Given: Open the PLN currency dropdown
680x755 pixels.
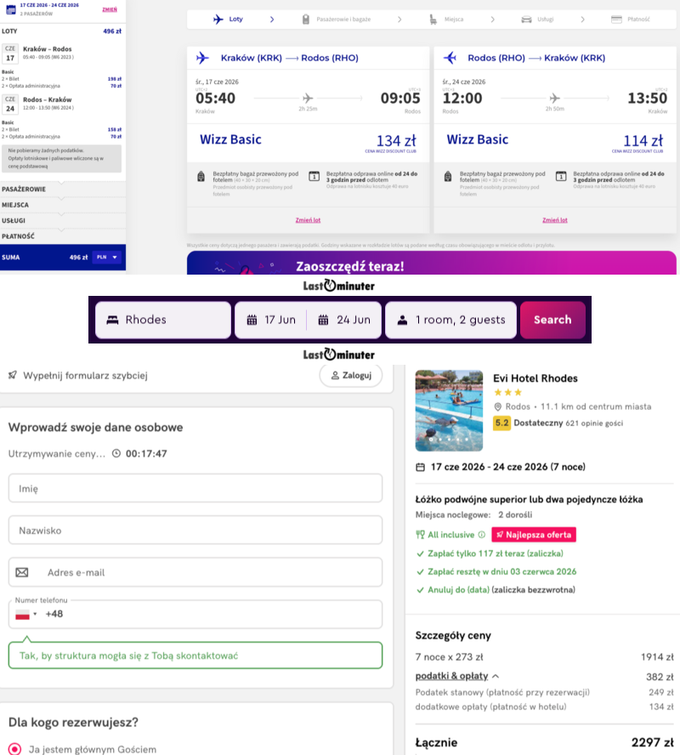Looking at the screenshot, I should pos(107,257).
